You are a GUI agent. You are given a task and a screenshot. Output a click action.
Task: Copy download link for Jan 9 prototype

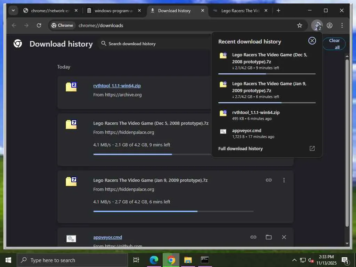[269, 180]
